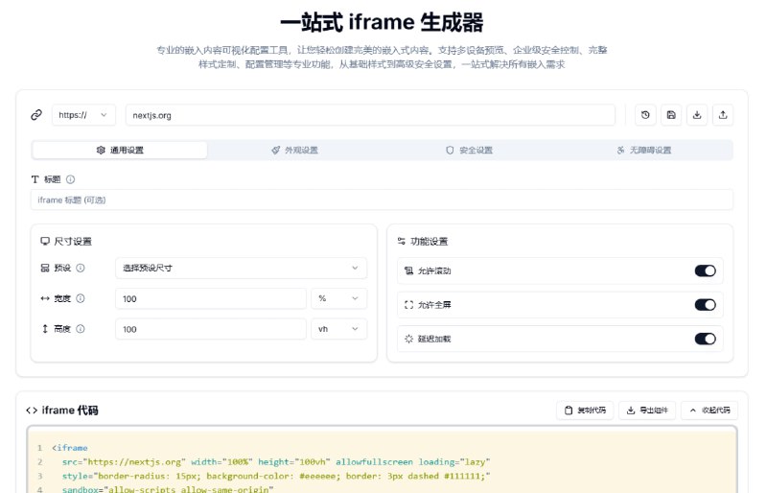Viewport: 767px width, 493px height.
Task: Click the info icon next to 宽度
Action: pos(81,299)
